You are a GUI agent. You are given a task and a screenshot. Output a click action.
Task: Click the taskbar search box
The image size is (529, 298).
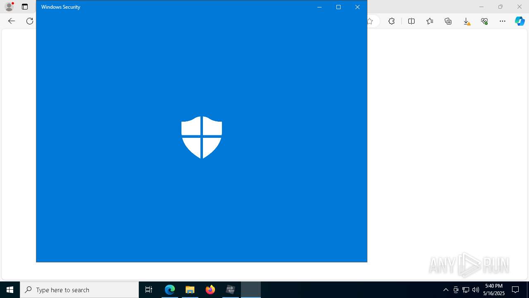[x=79, y=290]
